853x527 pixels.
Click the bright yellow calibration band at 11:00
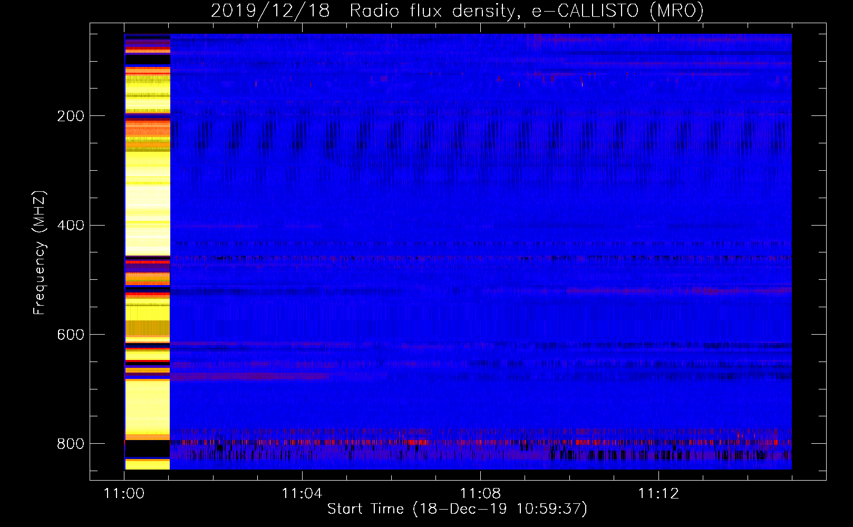pos(147,252)
